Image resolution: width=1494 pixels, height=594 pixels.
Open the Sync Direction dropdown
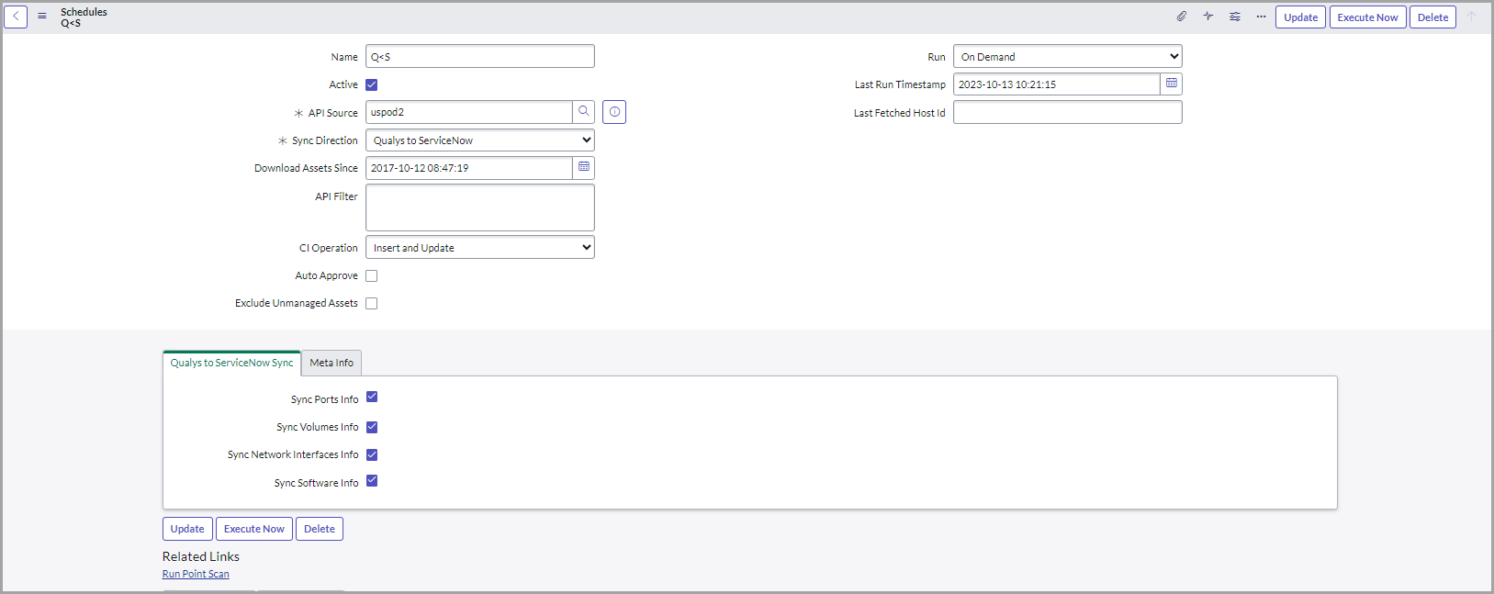click(480, 140)
